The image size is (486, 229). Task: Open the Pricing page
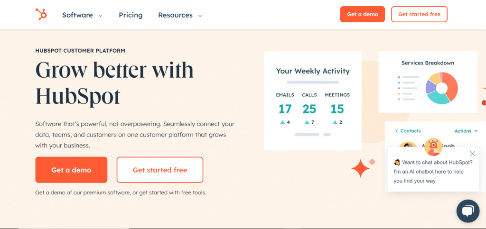pos(131,15)
